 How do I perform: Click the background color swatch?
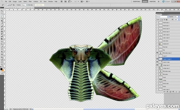pos(3,70)
